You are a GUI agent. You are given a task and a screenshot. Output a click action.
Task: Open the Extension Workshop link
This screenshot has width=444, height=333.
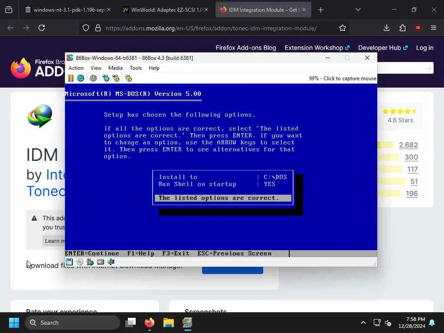[317, 48]
